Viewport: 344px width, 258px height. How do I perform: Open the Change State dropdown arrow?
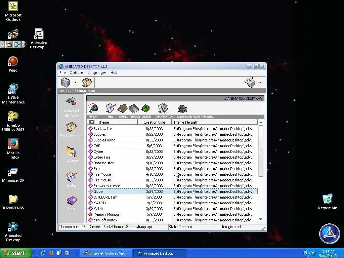(76, 83)
